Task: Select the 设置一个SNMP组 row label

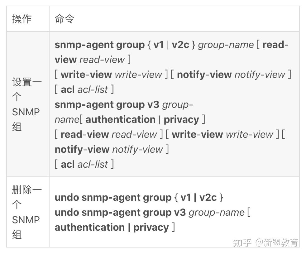Action: tap(26, 104)
